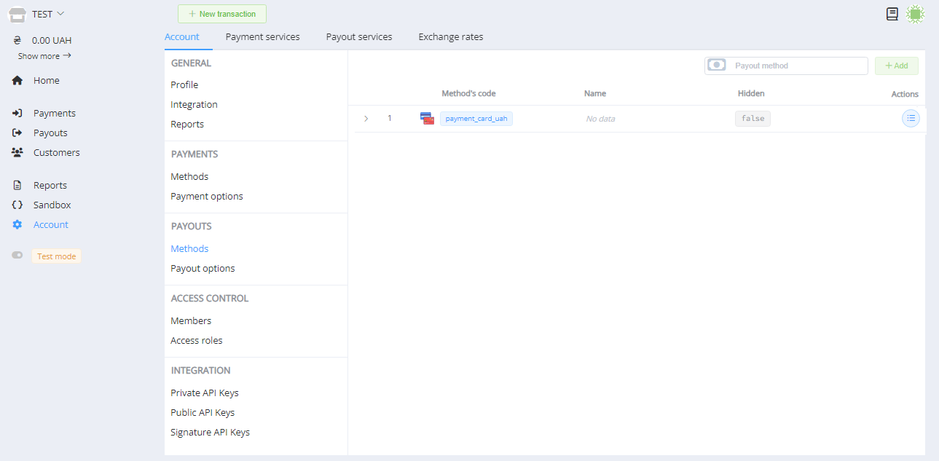
Task: Click the payment card icon in row 1
Action: (x=427, y=119)
